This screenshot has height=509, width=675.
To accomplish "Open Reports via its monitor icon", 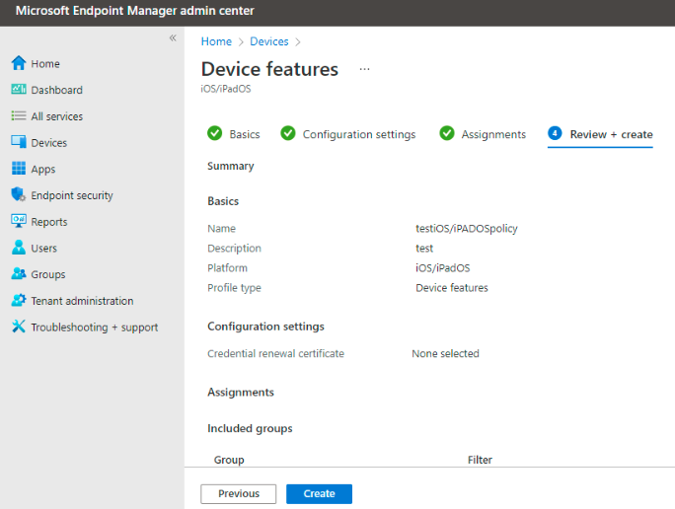I will (x=19, y=222).
